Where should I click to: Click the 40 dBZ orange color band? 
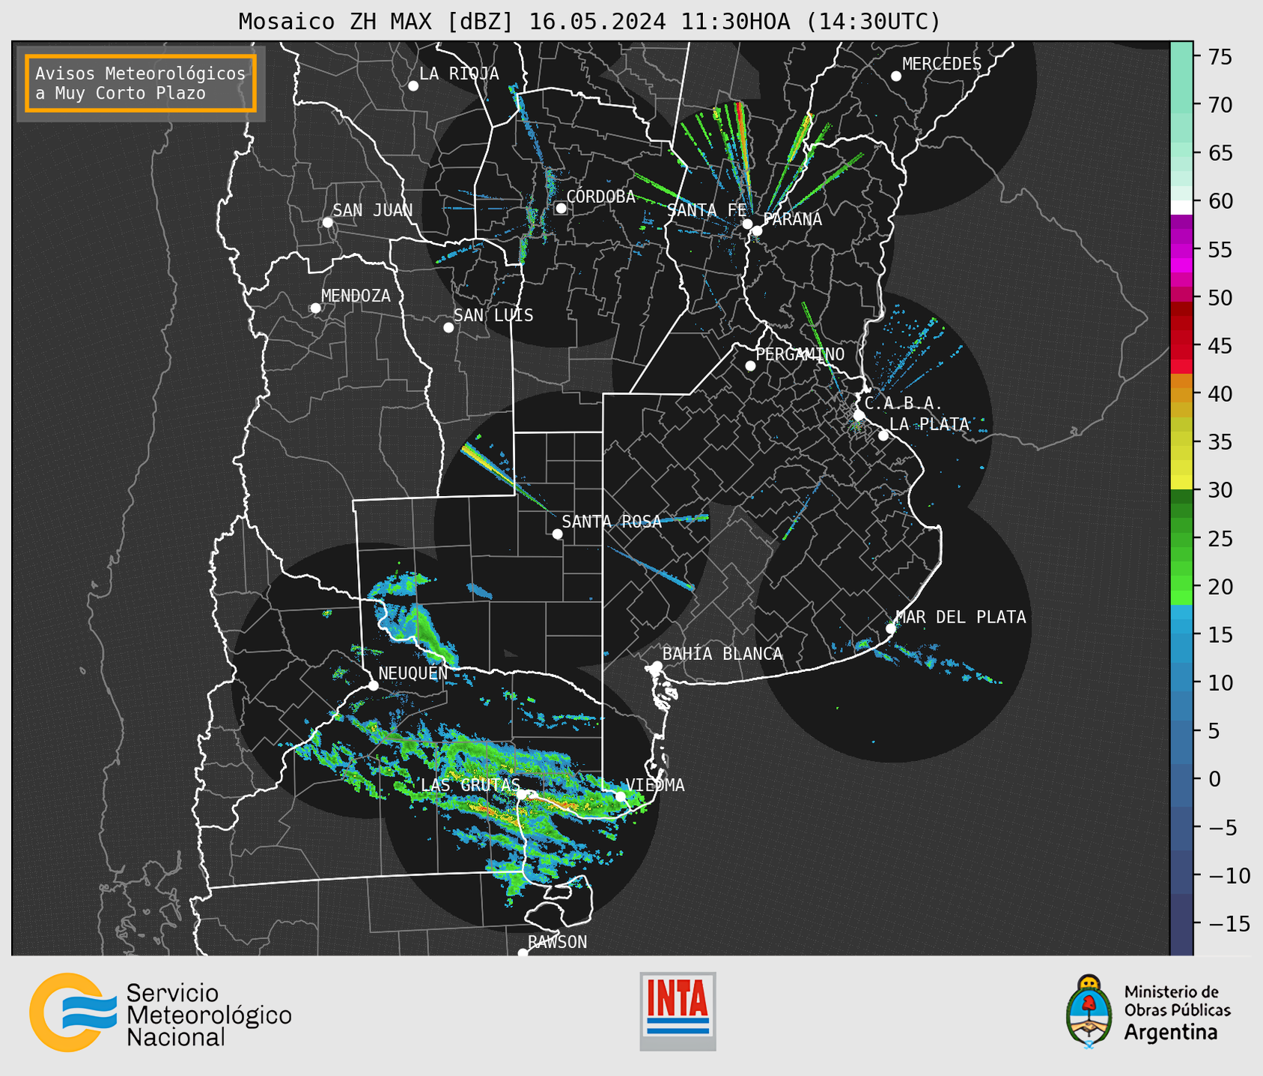point(1181,394)
